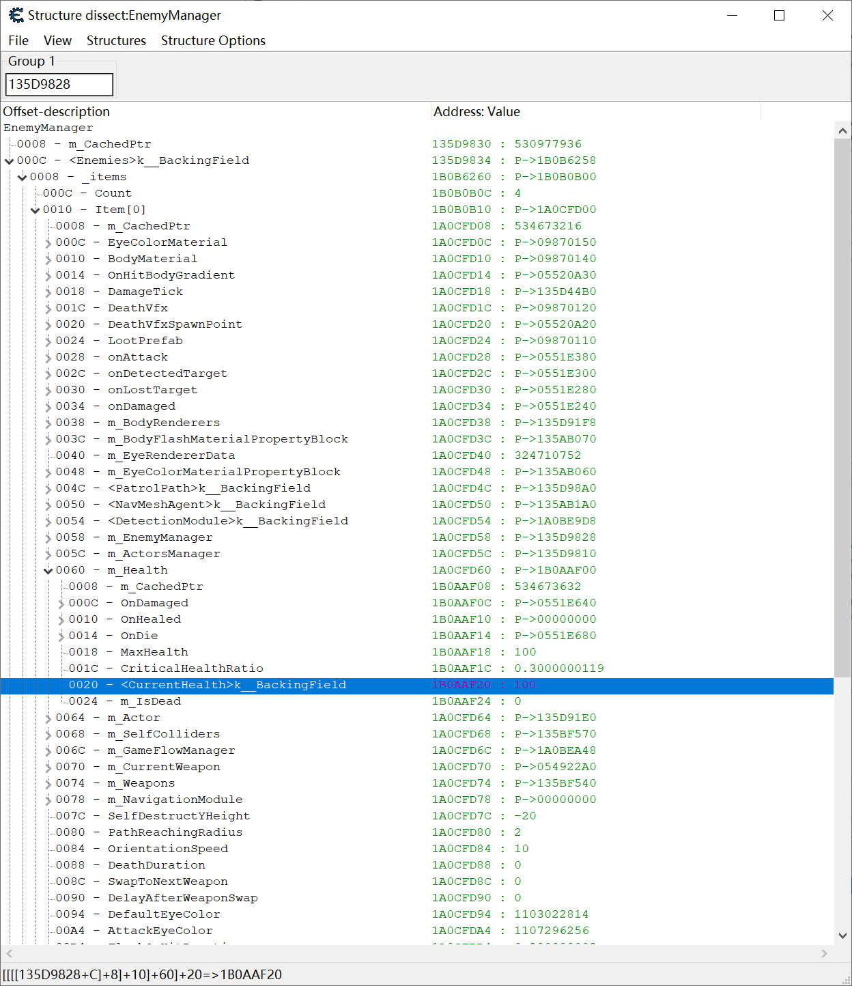Select the m_EyeRendererData row
The image size is (852, 986).
pos(417,455)
